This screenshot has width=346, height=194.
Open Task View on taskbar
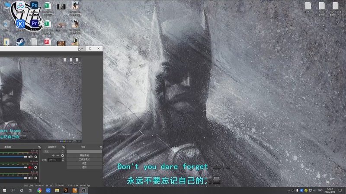coord(30,191)
